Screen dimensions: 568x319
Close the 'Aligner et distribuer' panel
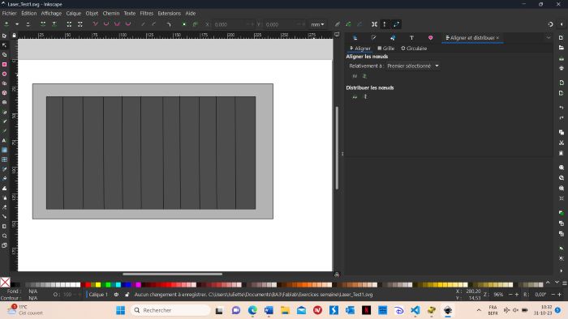tap(497, 37)
